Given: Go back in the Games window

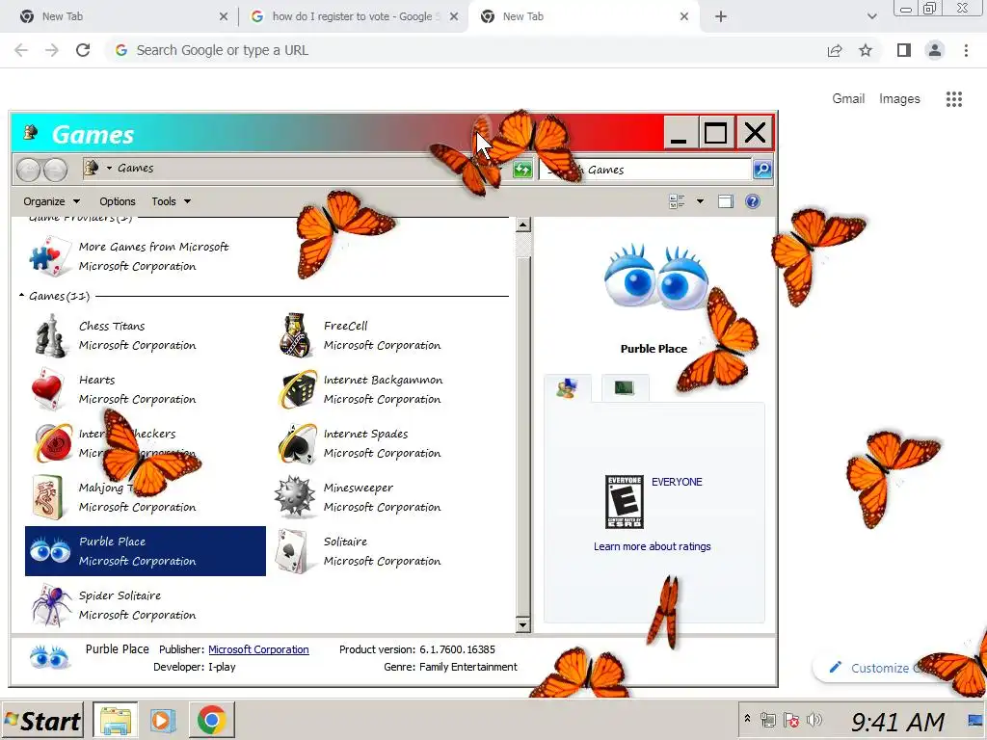Looking at the screenshot, I should (x=28, y=170).
